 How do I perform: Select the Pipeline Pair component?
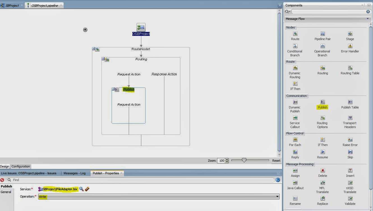click(x=323, y=36)
